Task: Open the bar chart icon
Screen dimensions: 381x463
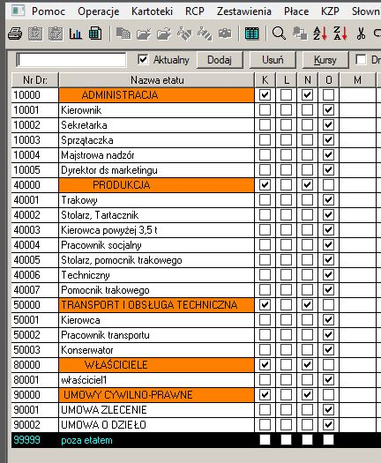Action: tap(75, 34)
